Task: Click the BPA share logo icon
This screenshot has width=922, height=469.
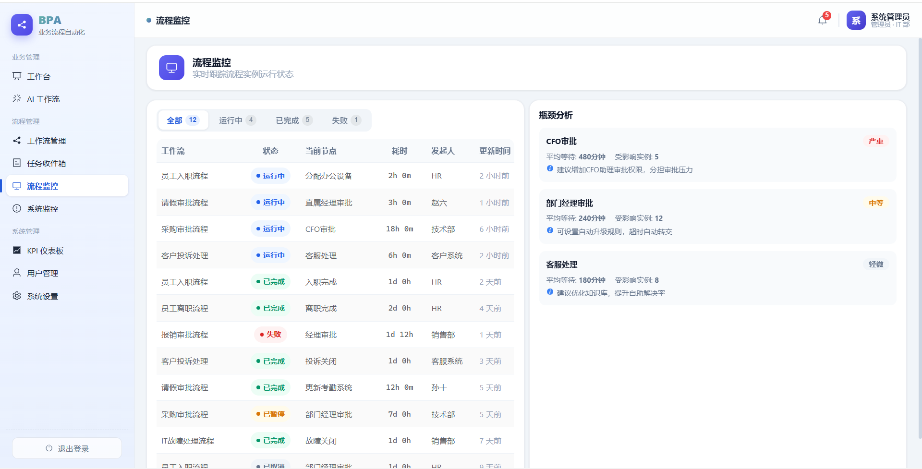Action: [x=22, y=25]
